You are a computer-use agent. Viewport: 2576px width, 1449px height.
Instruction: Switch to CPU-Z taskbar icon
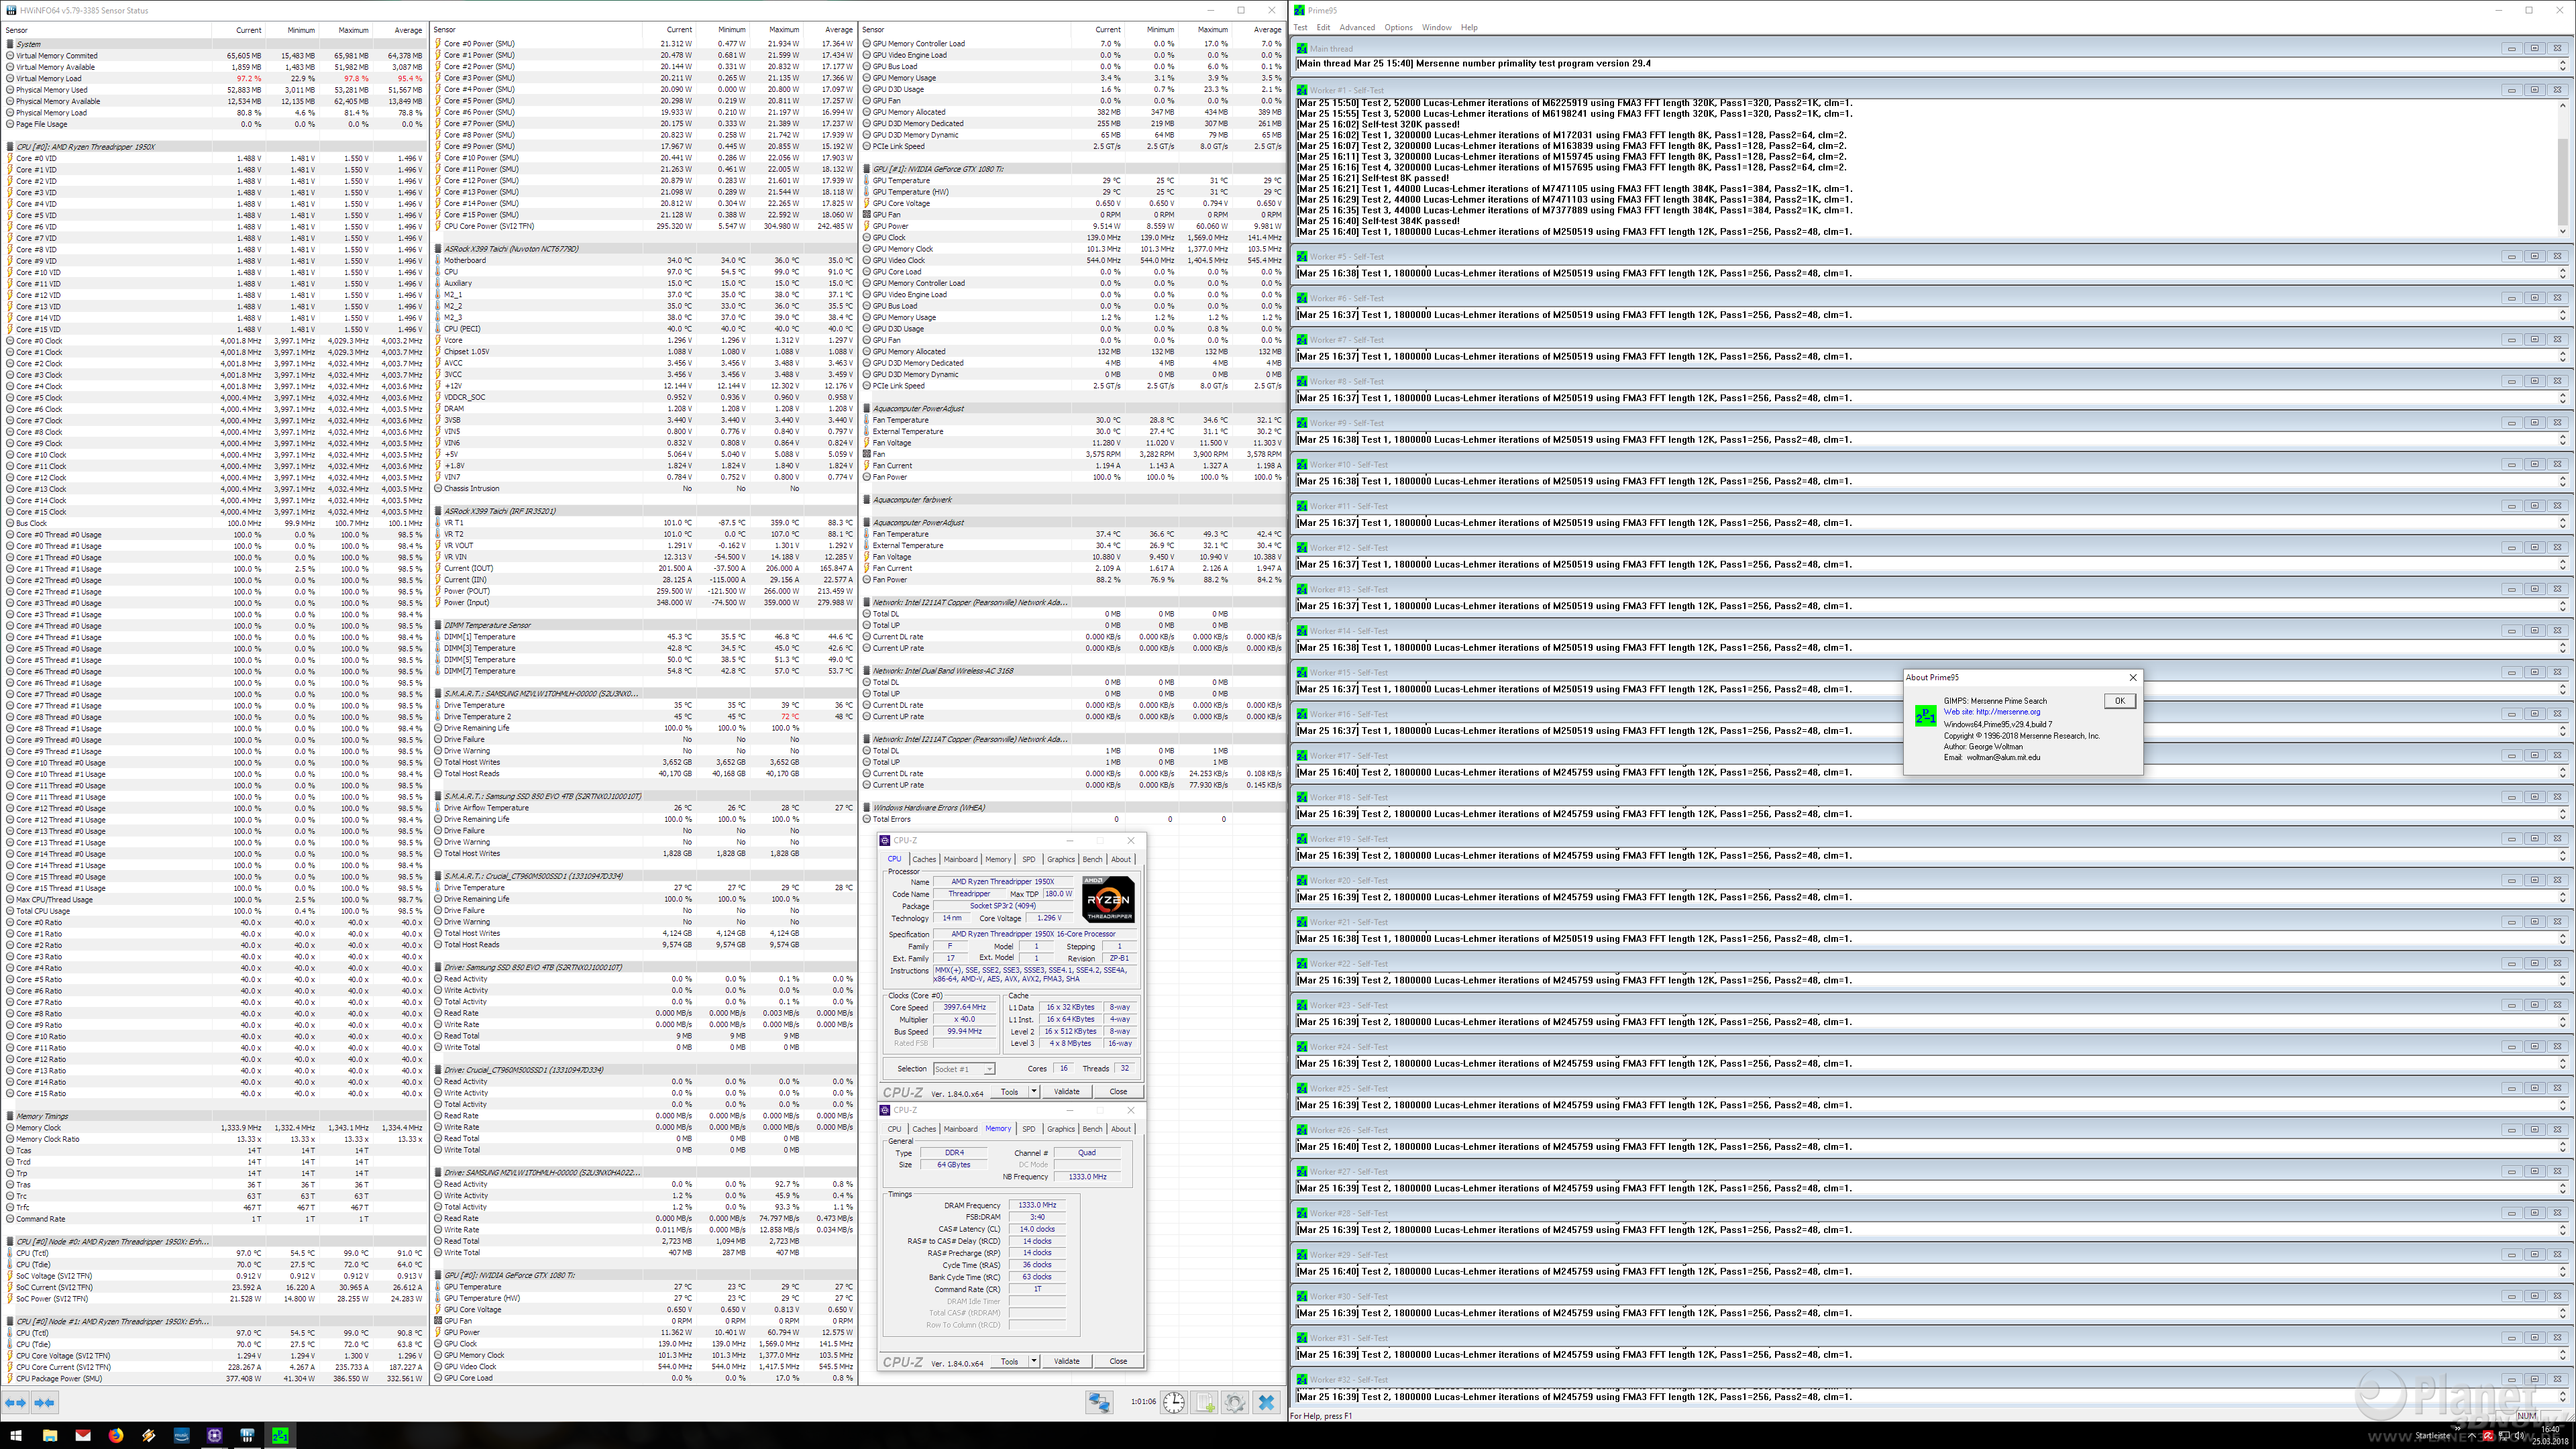[x=215, y=1436]
